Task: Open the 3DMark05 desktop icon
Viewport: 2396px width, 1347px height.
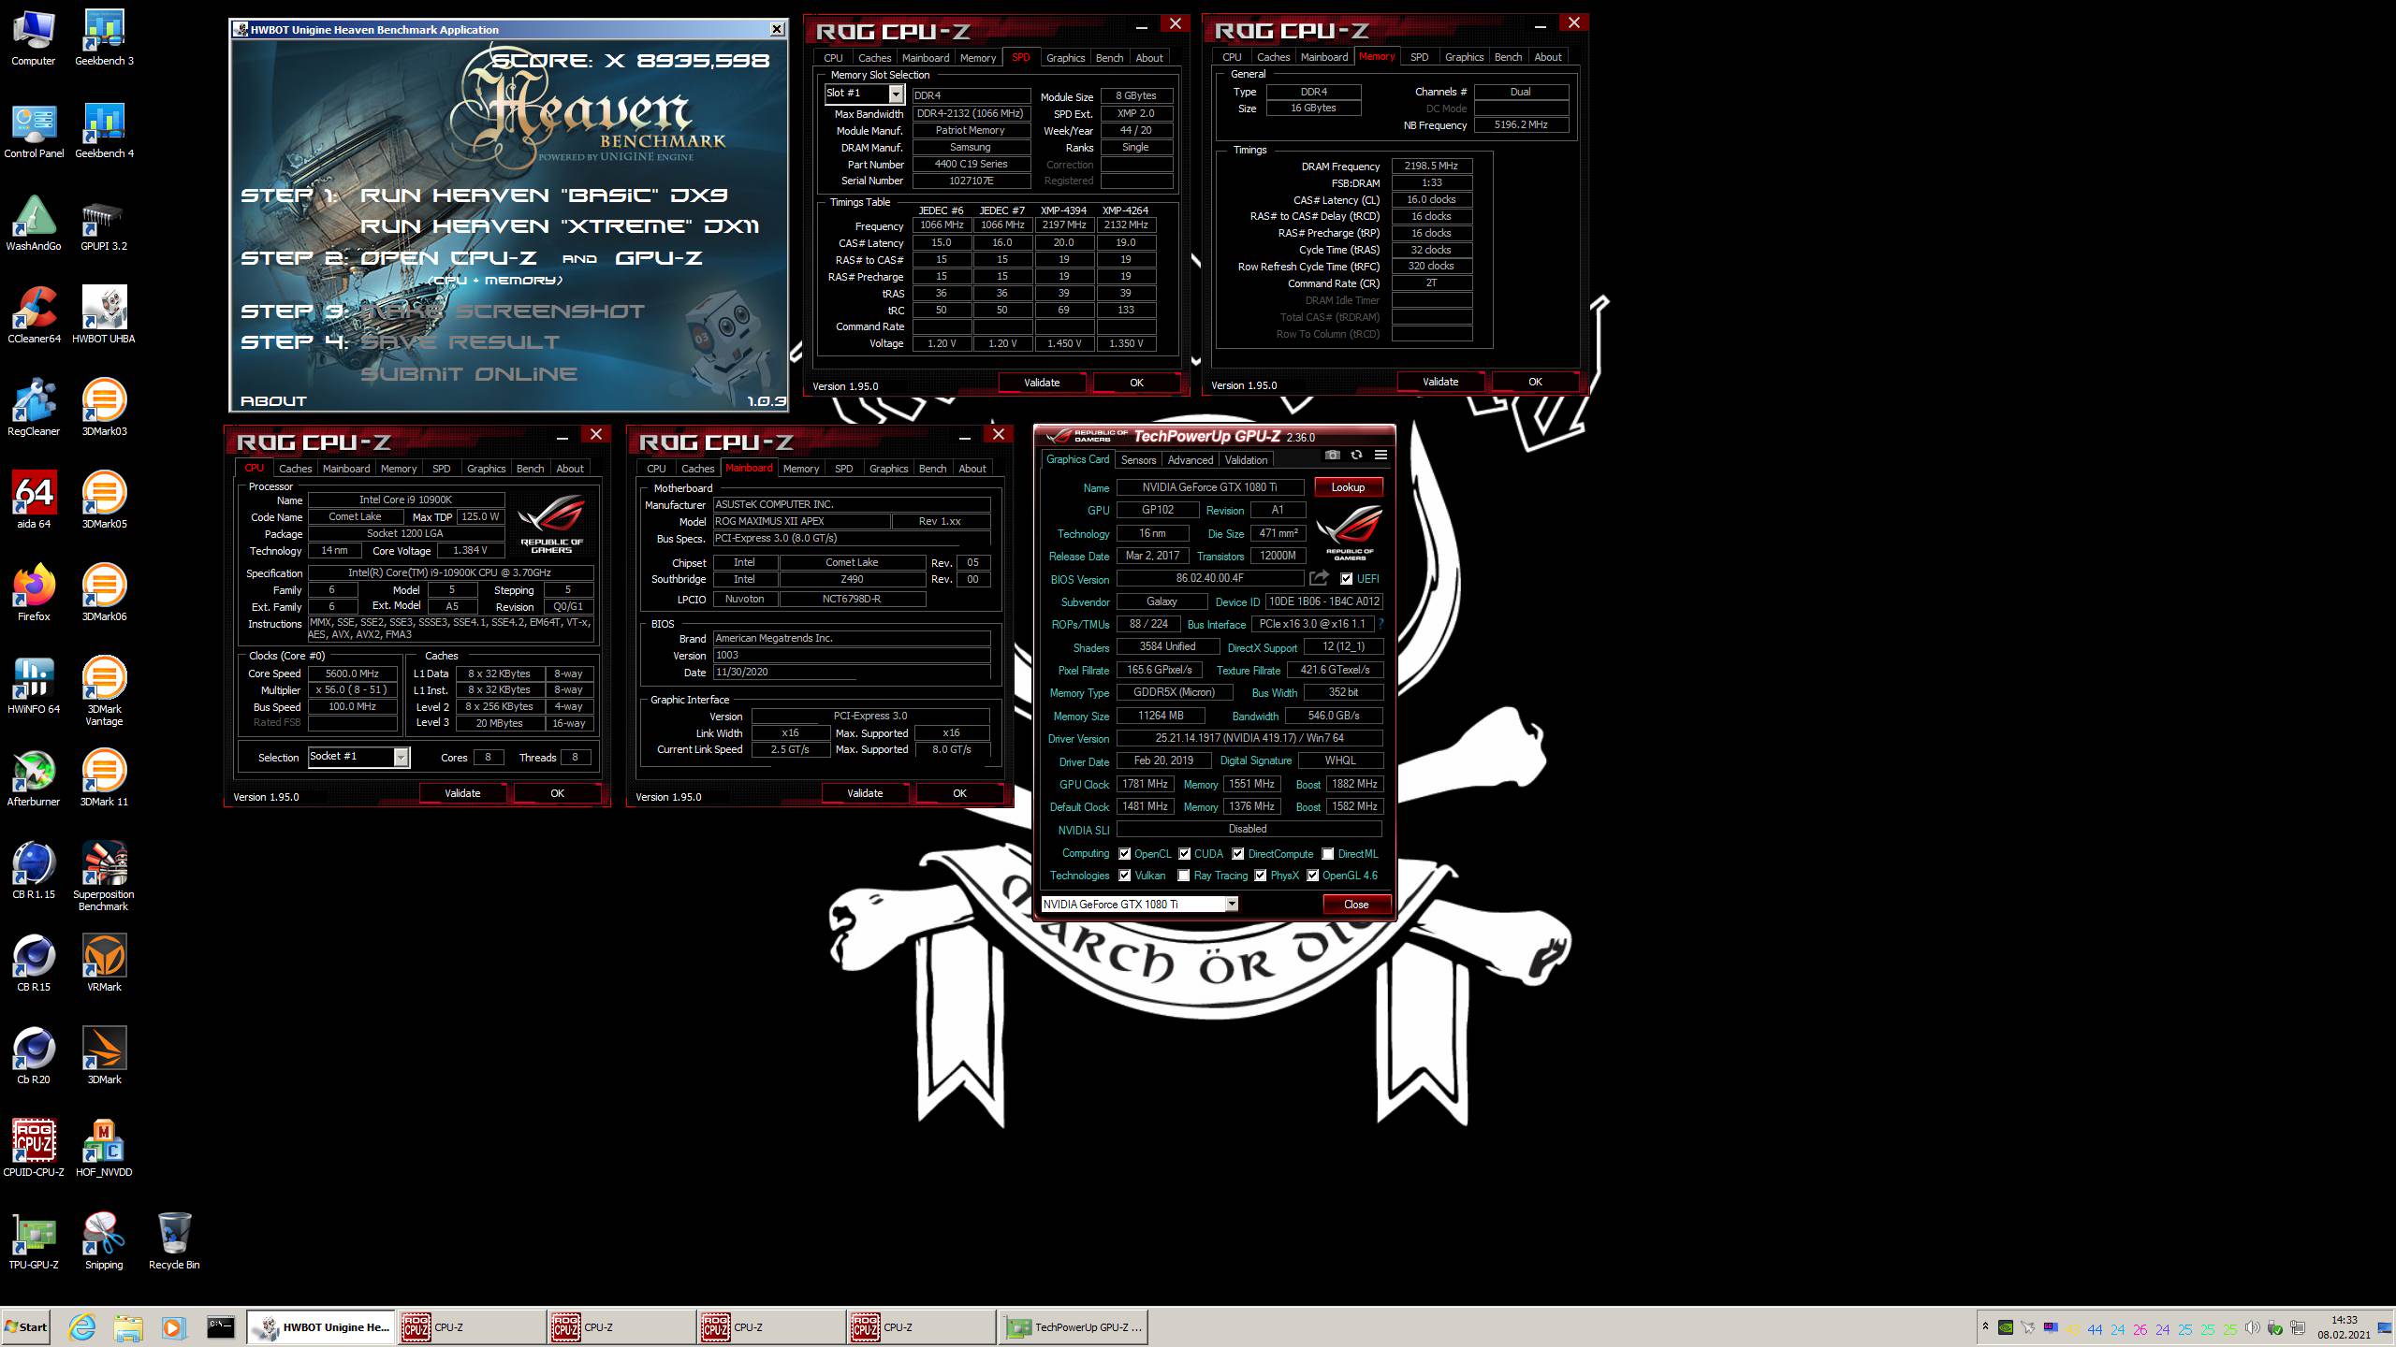Action: point(104,501)
